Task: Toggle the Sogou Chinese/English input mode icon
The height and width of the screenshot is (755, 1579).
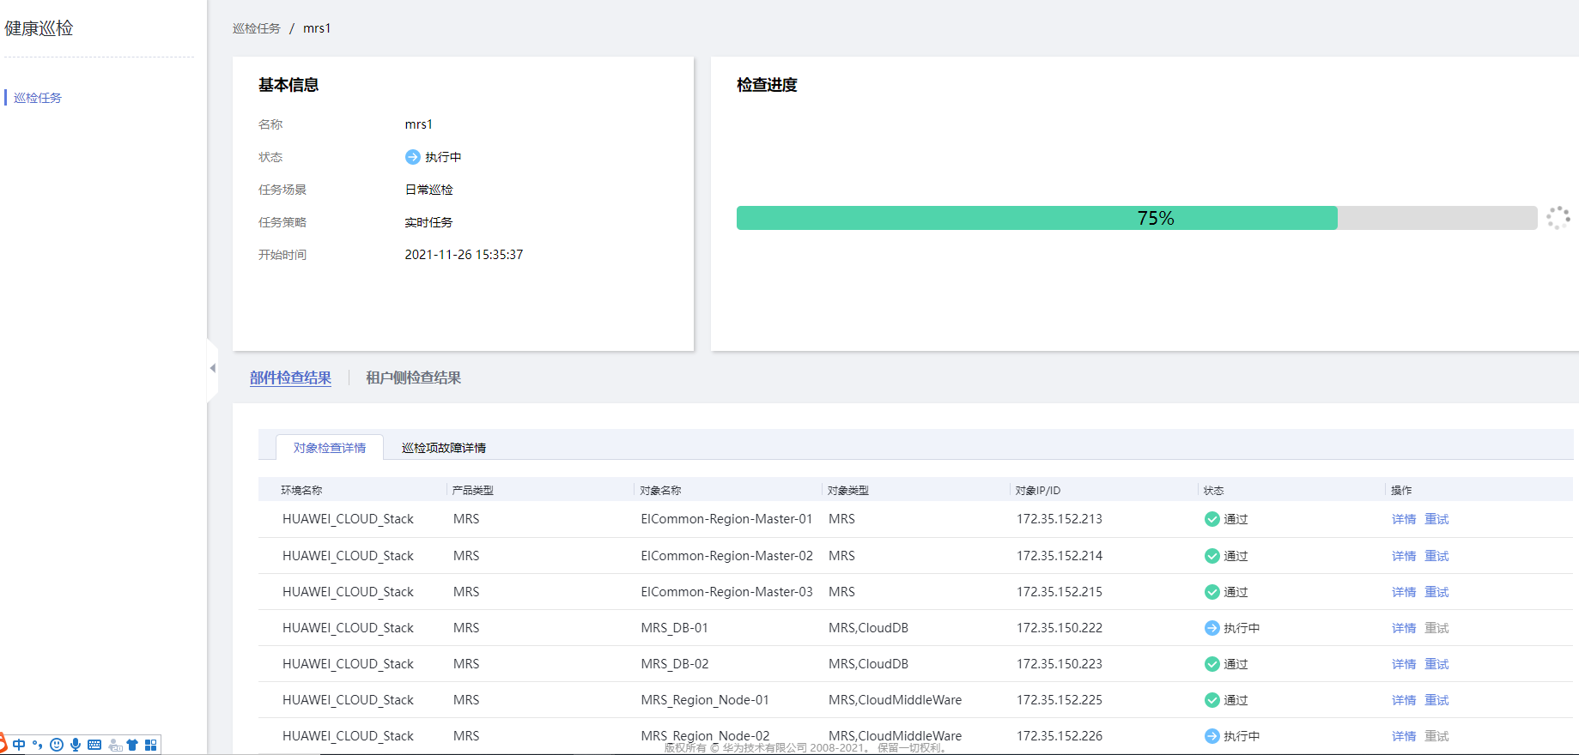Action: (19, 745)
